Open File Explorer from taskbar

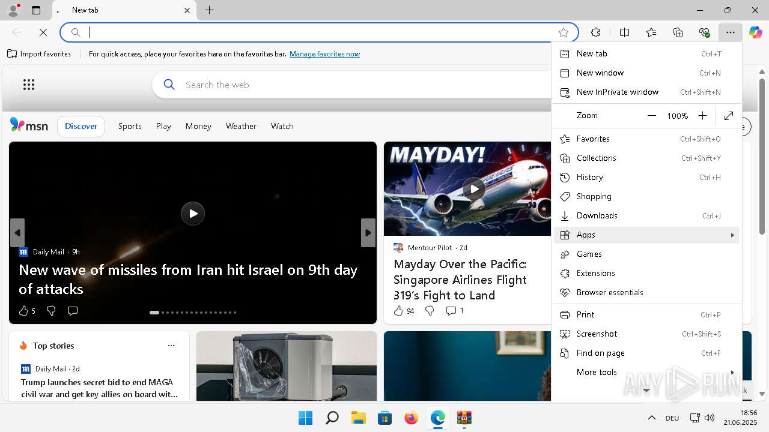[359, 418]
